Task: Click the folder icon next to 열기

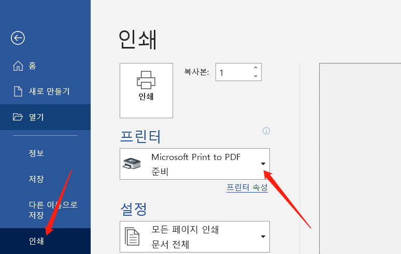Action: tap(18, 117)
